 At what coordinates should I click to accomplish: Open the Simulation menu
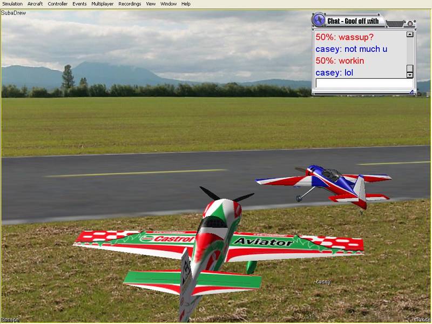pyautogui.click(x=12, y=4)
